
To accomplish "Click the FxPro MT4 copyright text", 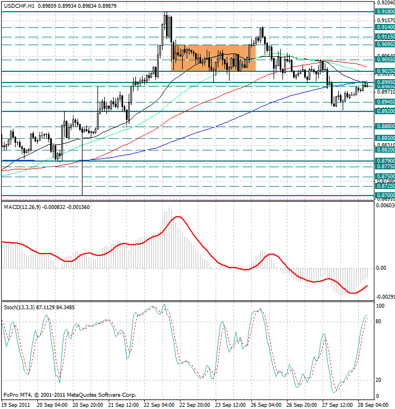I will click(70, 395).
